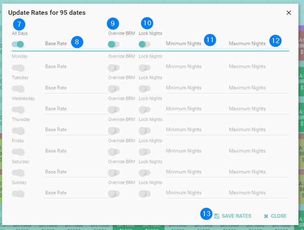Enable the Tuesday day toggle
Screen dimensions: 304x230
(x=18, y=89)
